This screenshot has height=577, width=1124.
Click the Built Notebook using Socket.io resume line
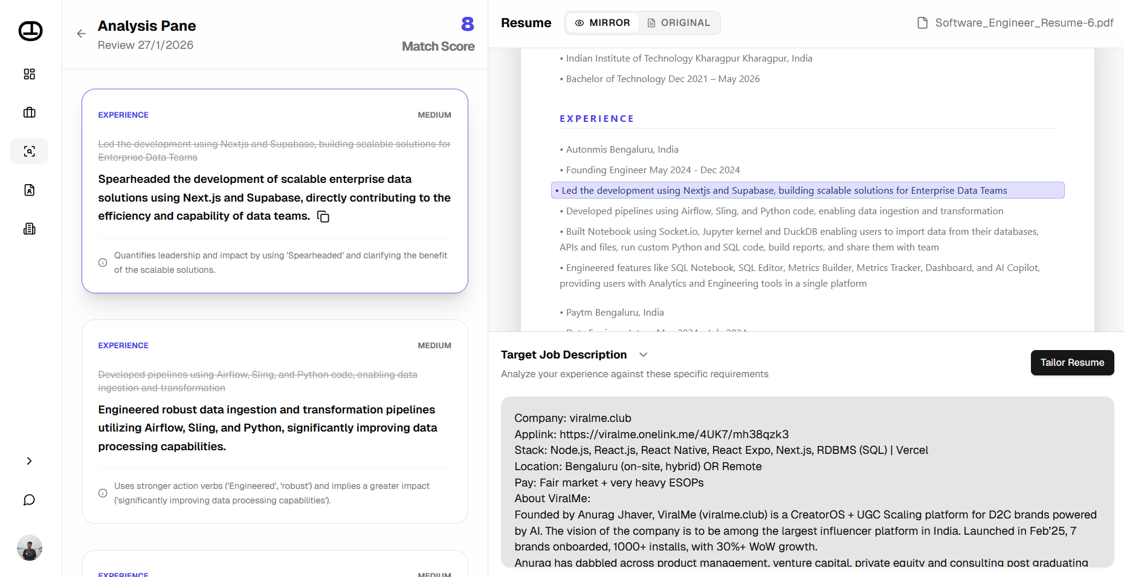799,240
